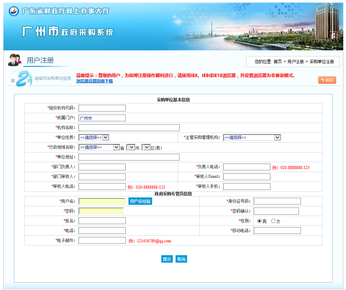The height and width of the screenshot is (290, 346).
Task: Click the Guangdong finance department logo icon
Action: (x=14, y=11)
